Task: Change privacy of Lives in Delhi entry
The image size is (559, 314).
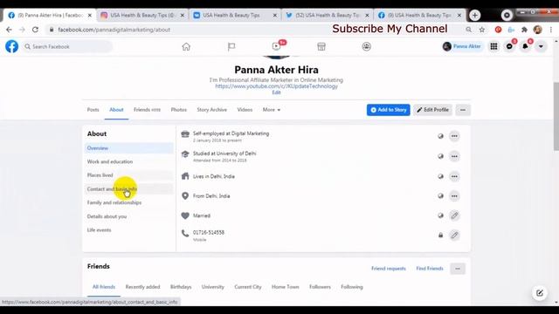Action: coord(440,176)
